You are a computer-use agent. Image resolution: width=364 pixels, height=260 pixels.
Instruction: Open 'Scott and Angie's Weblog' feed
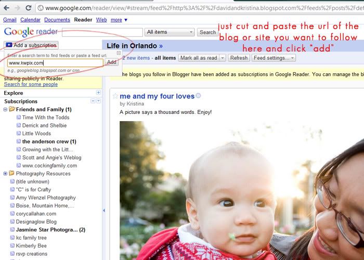click(x=52, y=158)
